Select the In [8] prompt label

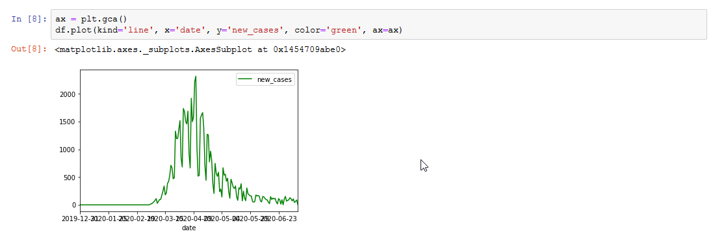coord(29,19)
